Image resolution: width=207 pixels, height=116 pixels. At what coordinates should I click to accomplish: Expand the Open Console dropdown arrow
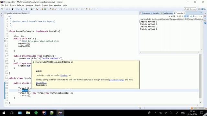point(201,16)
